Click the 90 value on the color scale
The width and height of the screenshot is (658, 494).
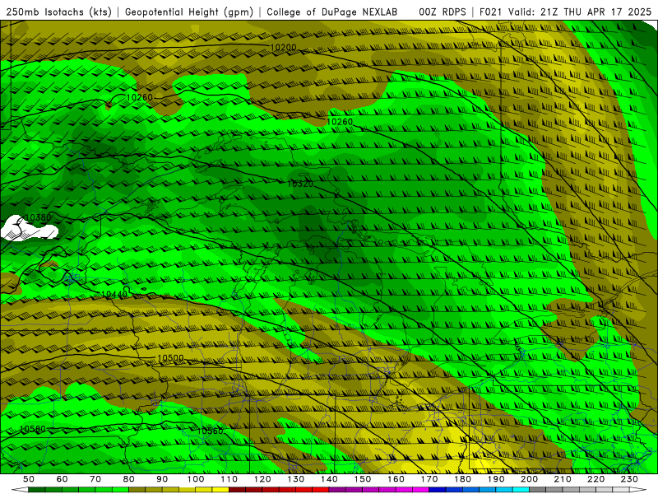pos(162,479)
